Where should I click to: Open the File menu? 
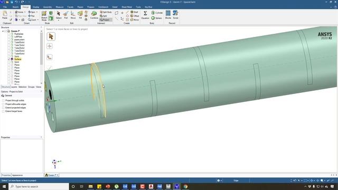tap(5, 7)
